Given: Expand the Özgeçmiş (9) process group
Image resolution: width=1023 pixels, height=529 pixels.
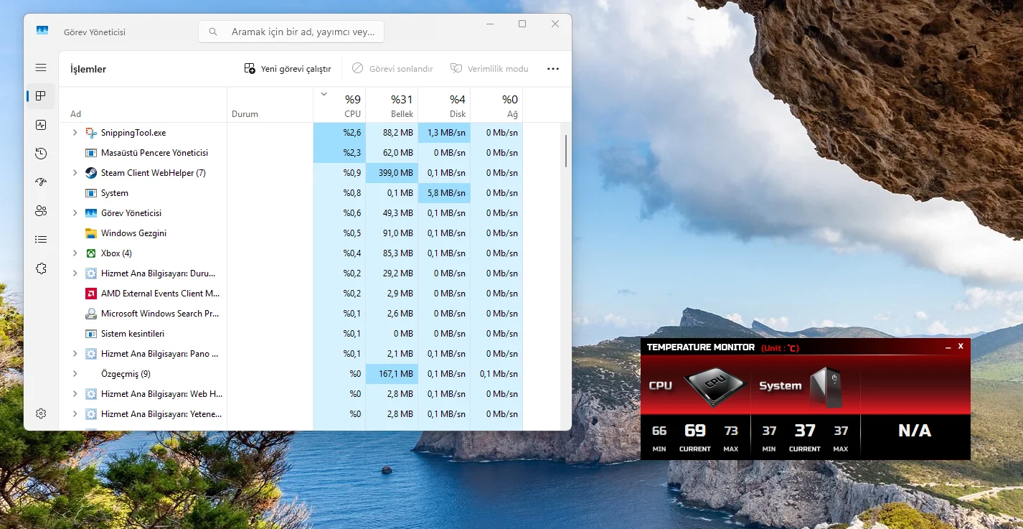Looking at the screenshot, I should [x=75, y=374].
